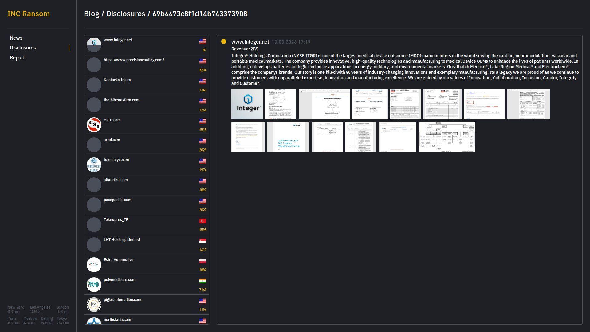Open the Integer logo thumbnail image

(x=247, y=104)
